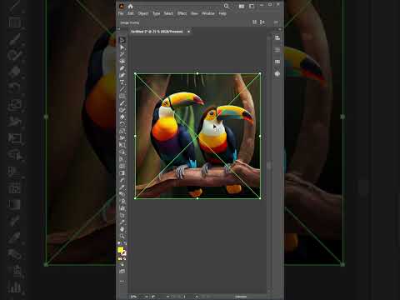The width and height of the screenshot is (400, 300).
Task: Open the second right-dock panel icon
Action: (x=277, y=50)
